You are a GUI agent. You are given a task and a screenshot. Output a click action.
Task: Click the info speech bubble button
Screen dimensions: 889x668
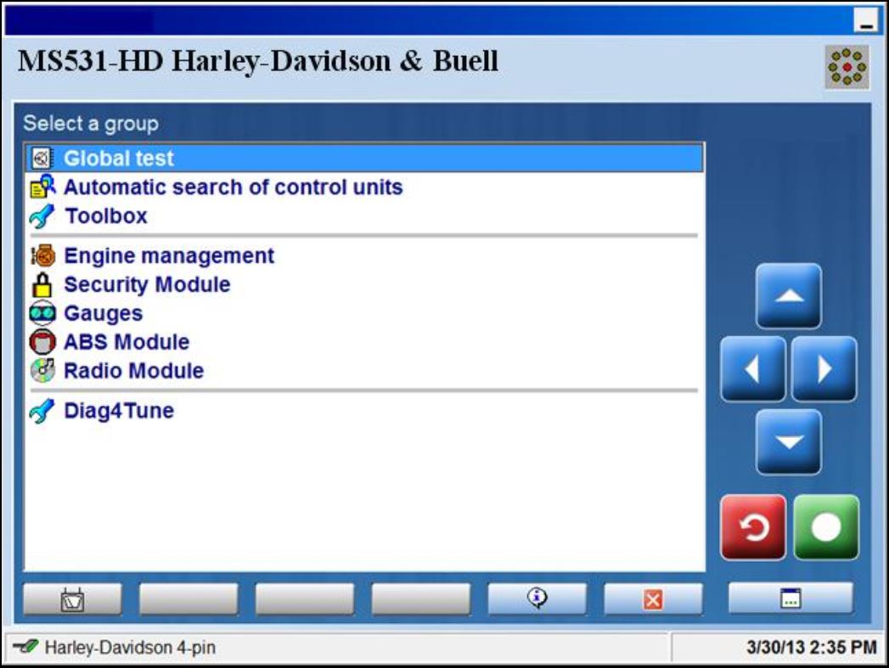click(x=537, y=599)
